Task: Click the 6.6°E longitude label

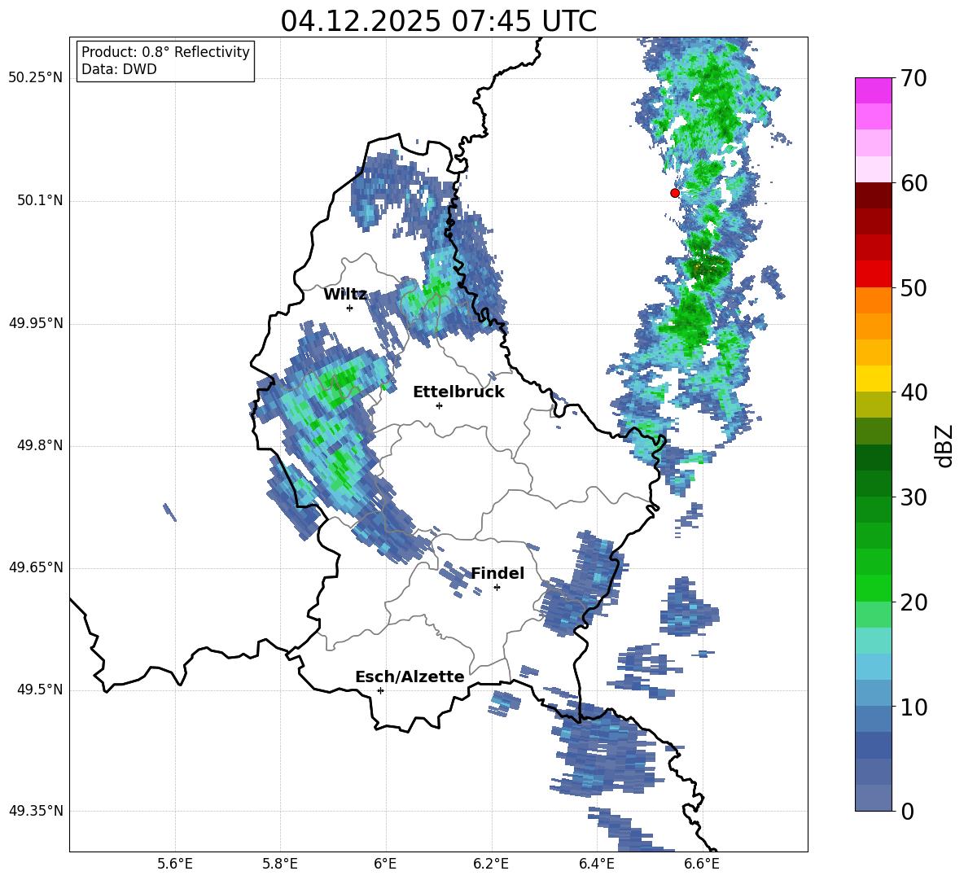Action: 702,865
